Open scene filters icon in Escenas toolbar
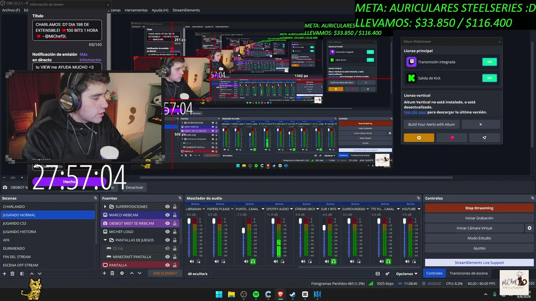The width and height of the screenshot is (536, 301). (22, 273)
